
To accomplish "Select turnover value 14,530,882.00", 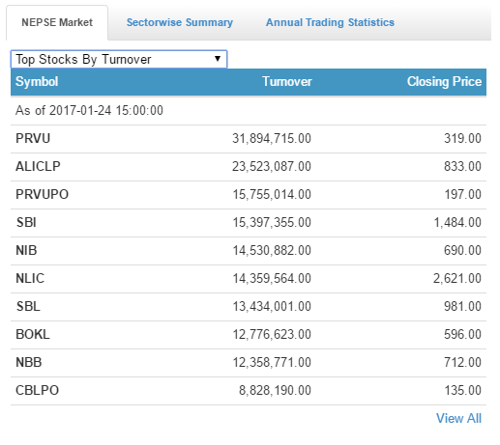I will pyautogui.click(x=272, y=250).
